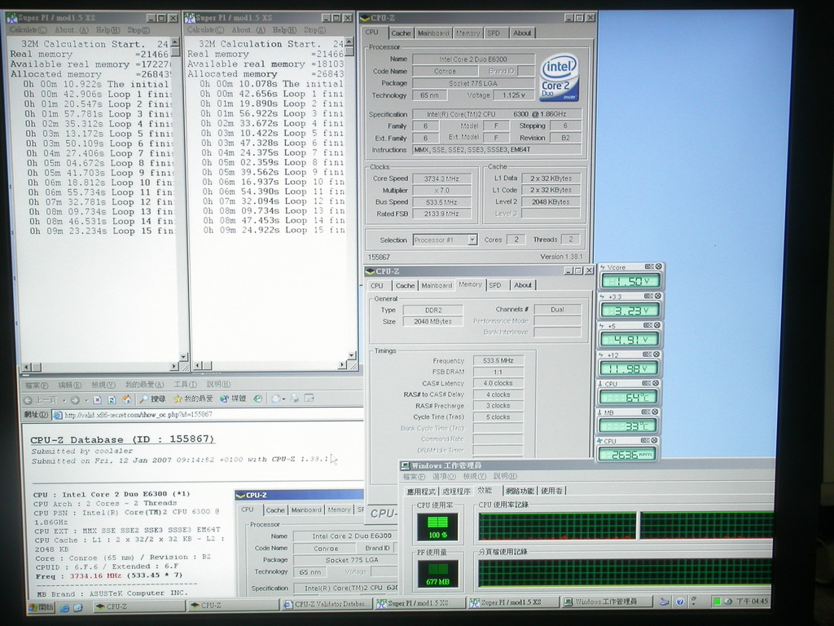Open the History icon in the browser toolbar
The height and width of the screenshot is (626, 834).
(x=258, y=398)
